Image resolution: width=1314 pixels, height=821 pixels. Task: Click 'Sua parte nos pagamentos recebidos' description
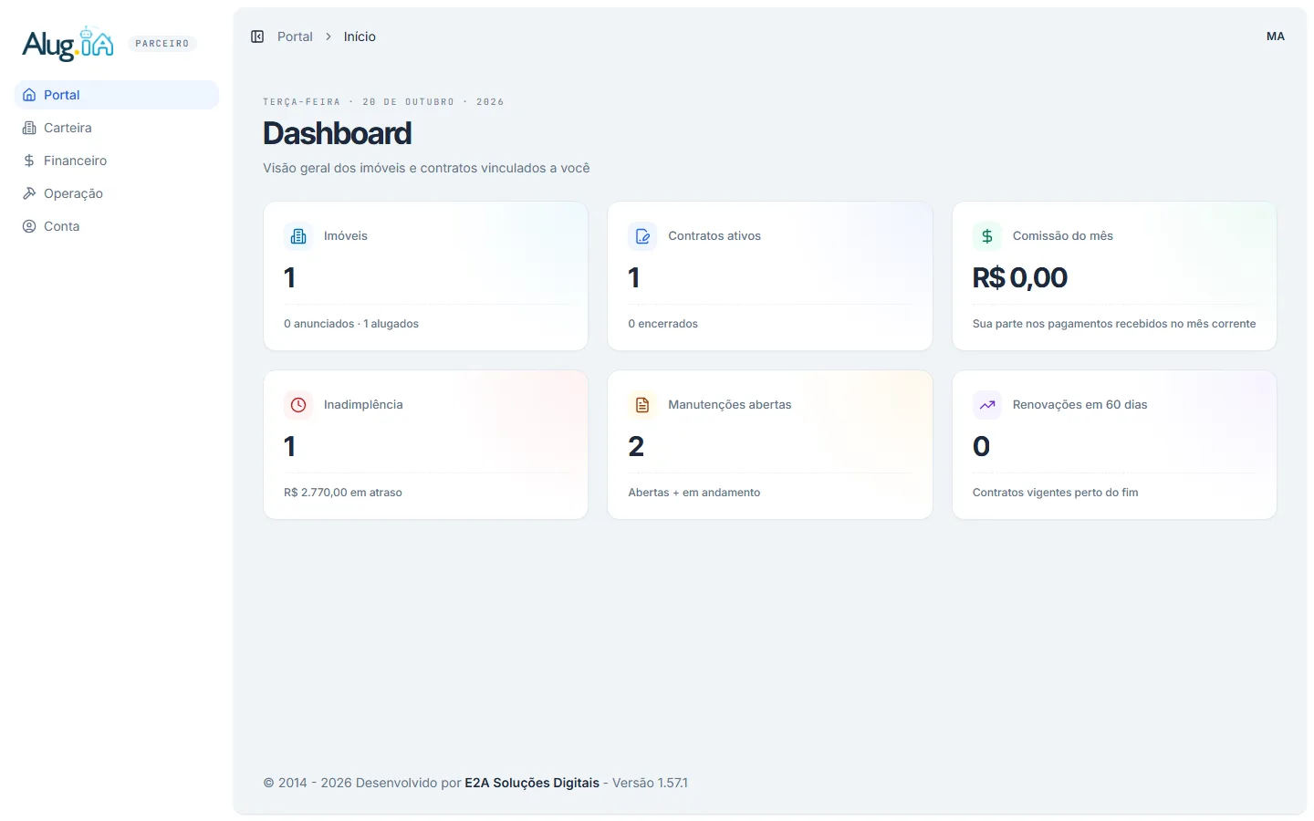point(1114,324)
